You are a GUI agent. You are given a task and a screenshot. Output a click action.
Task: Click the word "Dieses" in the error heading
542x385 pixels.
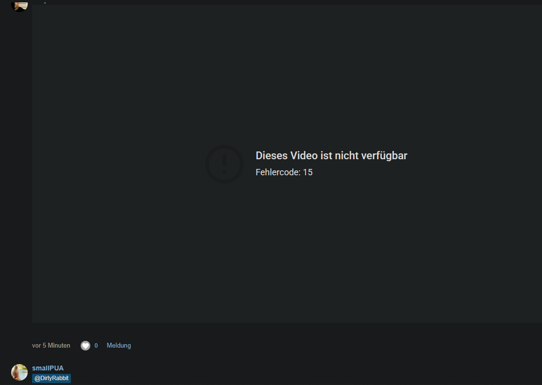point(271,155)
